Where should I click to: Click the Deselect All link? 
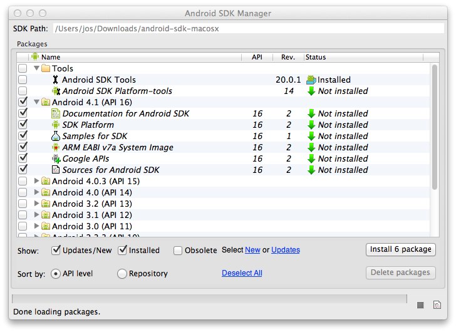[x=242, y=273]
